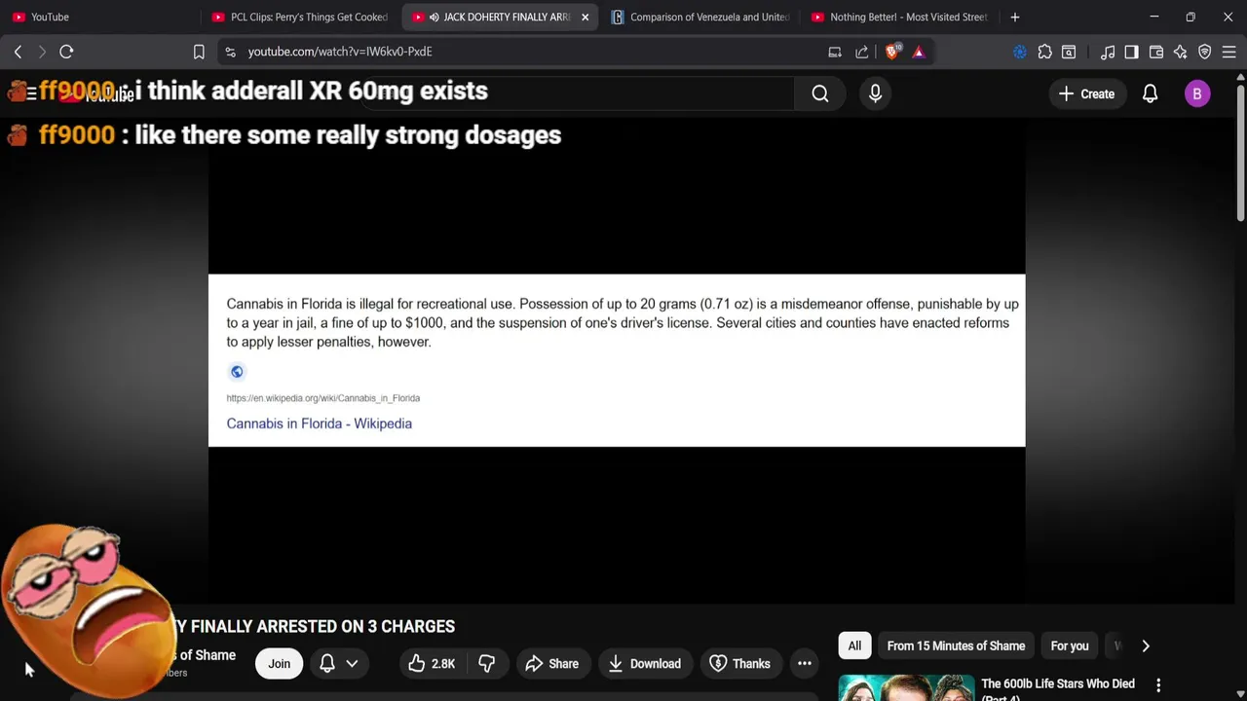1247x701 pixels.
Task: Like the video with 2.8K likes
Action: pyautogui.click(x=432, y=664)
